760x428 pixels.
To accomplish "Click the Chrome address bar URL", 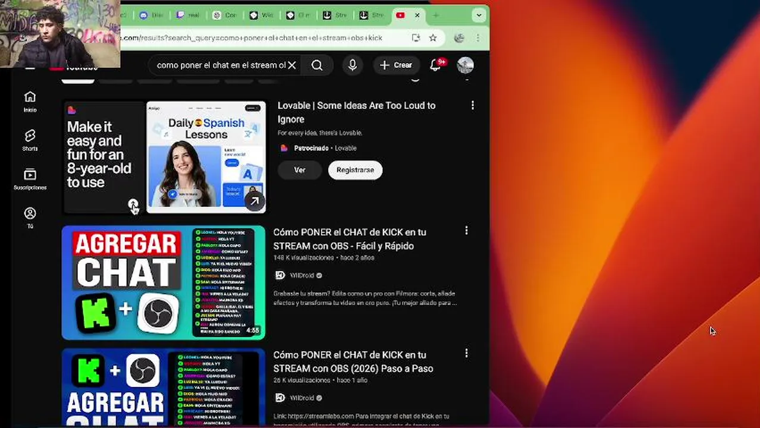I will (253, 38).
